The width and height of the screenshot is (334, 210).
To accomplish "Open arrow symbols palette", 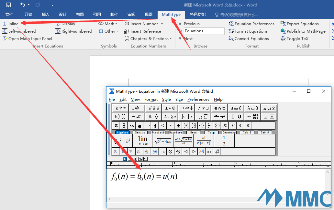I will (187, 108).
